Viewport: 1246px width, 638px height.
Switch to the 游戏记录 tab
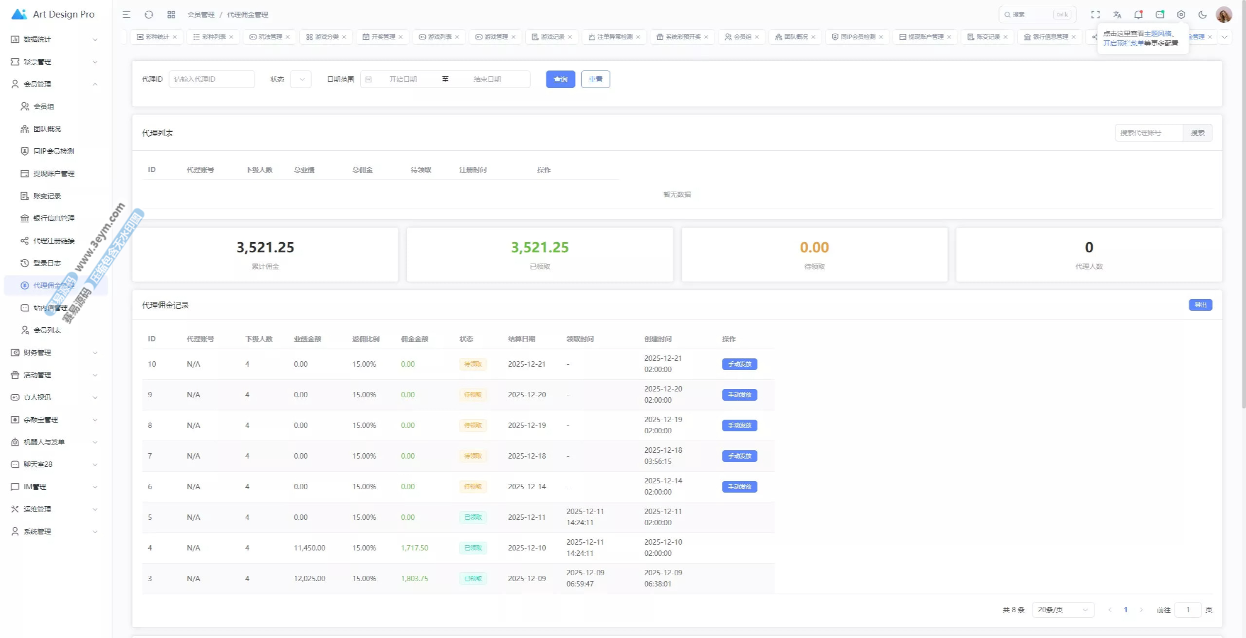[x=552, y=37]
